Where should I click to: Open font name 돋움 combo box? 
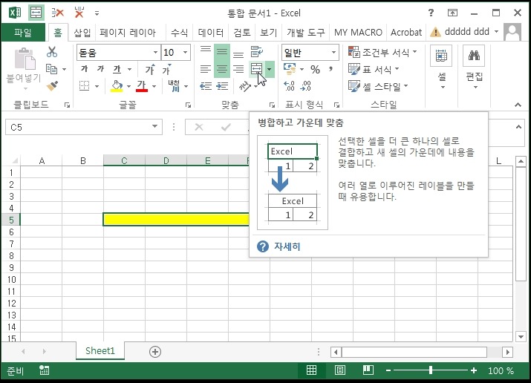coord(118,53)
